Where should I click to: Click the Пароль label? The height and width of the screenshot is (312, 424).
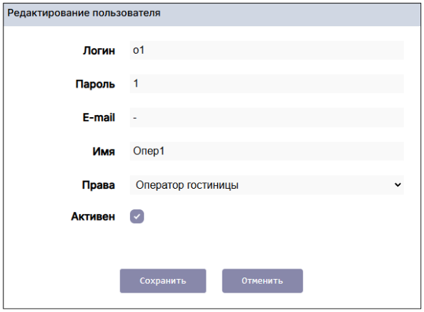[x=95, y=84]
